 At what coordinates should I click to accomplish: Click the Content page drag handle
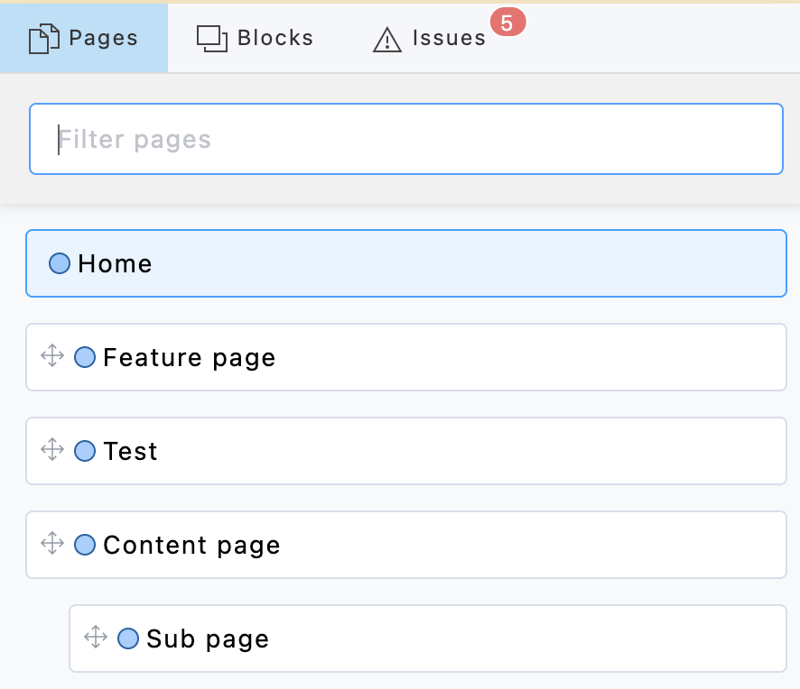52,544
